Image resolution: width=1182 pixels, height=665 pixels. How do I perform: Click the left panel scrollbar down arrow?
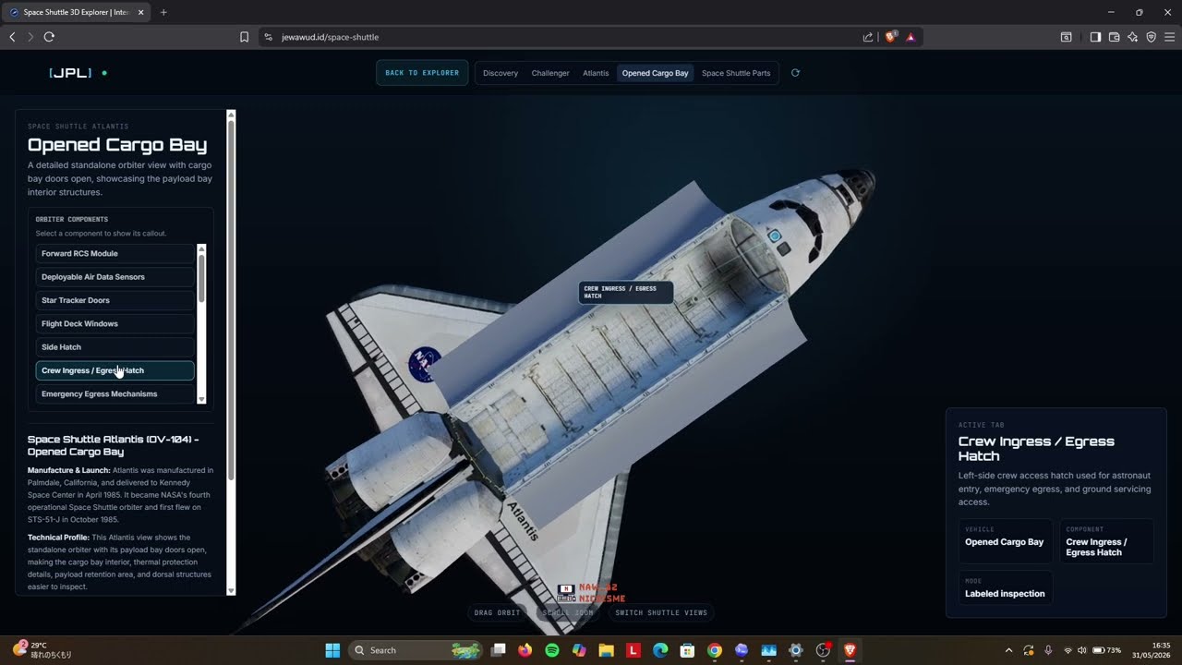pos(231,591)
